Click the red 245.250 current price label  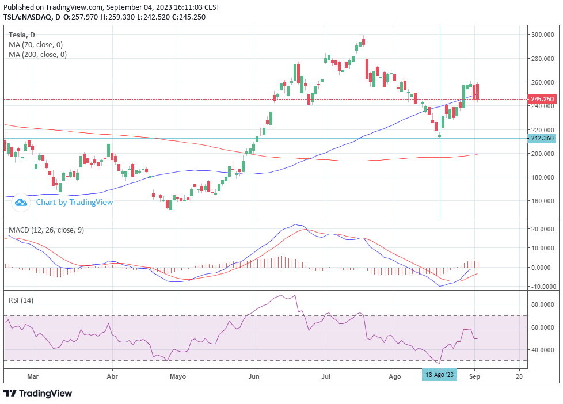(542, 99)
